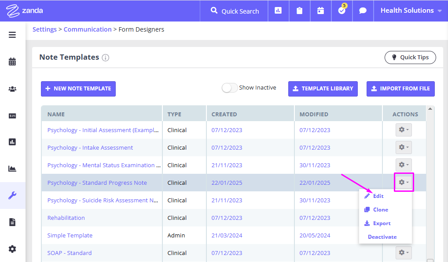
Task: Choose Deactivate from the open actions menu
Action: click(382, 237)
